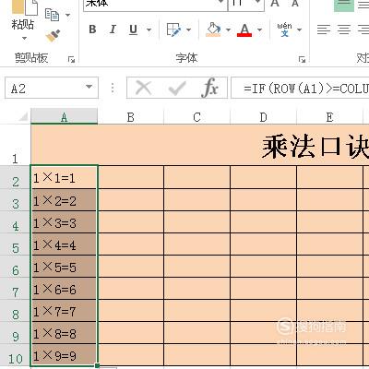Open the font size dropdown arrow
The height and width of the screenshot is (369, 369).
pyautogui.click(x=258, y=3)
